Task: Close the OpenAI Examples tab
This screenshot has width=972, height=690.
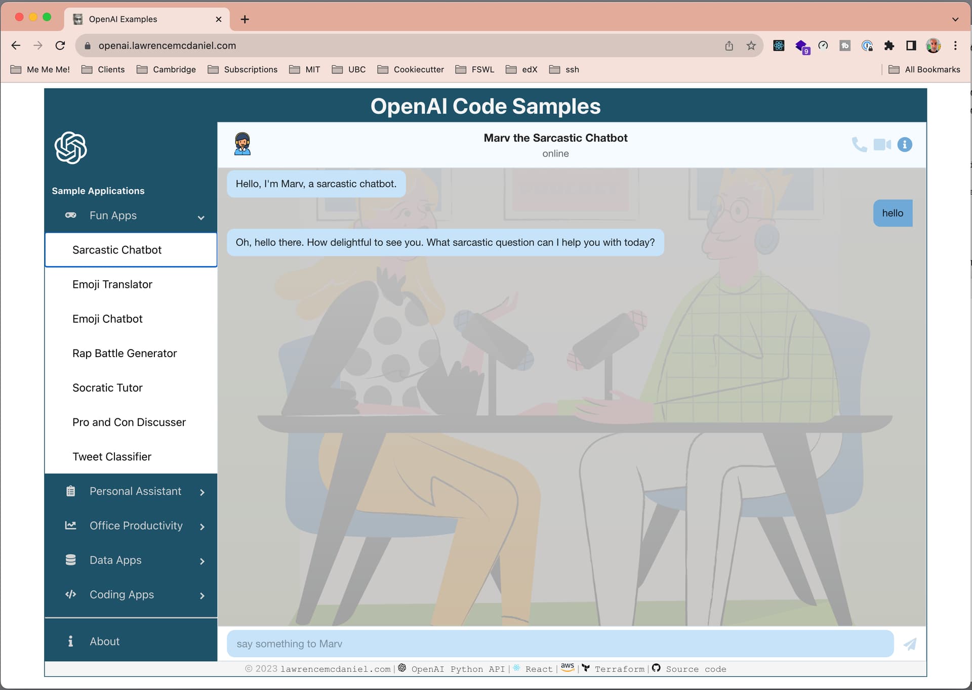Action: coord(219,19)
